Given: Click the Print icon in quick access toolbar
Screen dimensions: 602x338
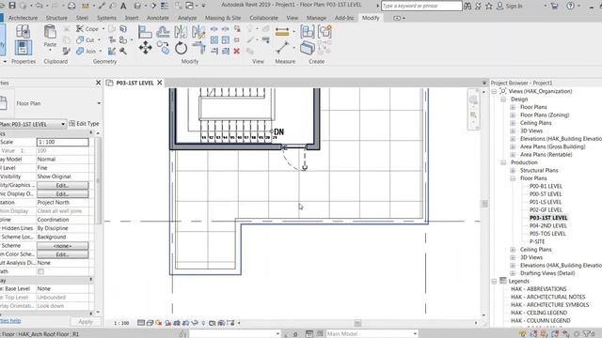Looking at the screenshot, I should pyautogui.click(x=71, y=6).
